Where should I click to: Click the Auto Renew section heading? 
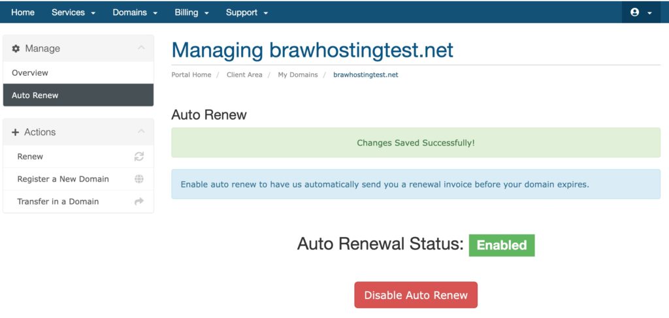[209, 115]
